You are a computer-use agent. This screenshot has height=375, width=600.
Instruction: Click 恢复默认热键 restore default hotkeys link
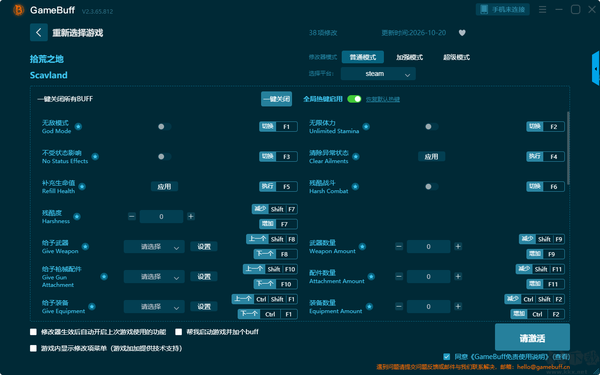click(x=383, y=99)
